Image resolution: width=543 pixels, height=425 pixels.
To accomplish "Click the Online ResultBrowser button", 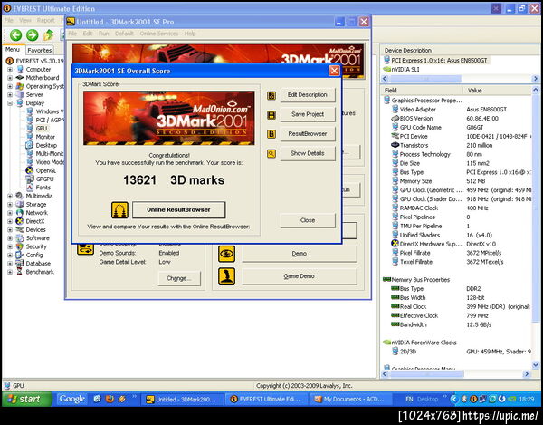I will [x=178, y=209].
